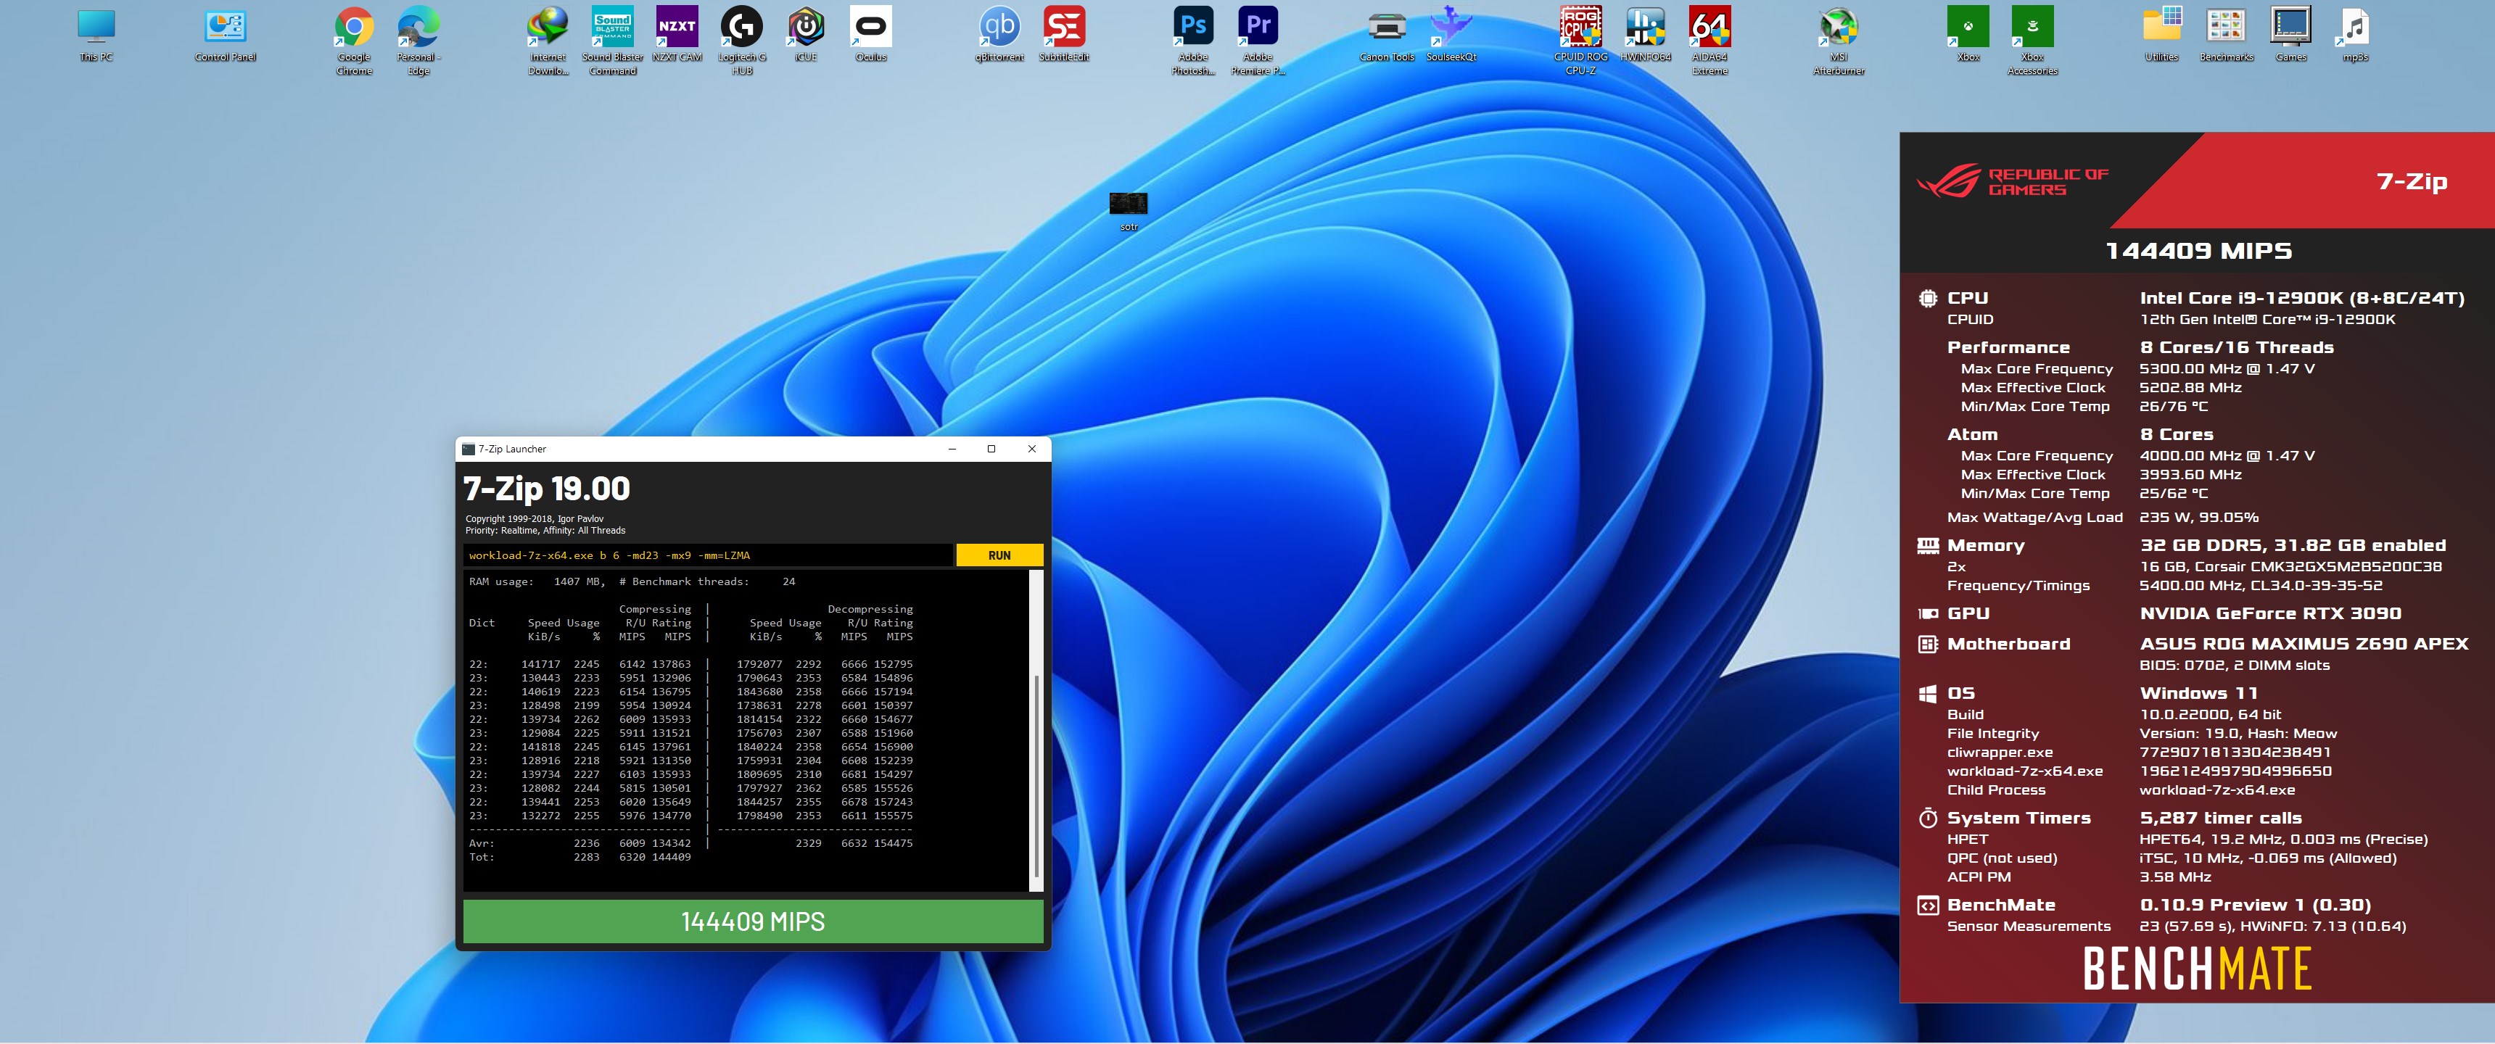
Task: Launch qBittorrent from the desktop
Action: 999,35
